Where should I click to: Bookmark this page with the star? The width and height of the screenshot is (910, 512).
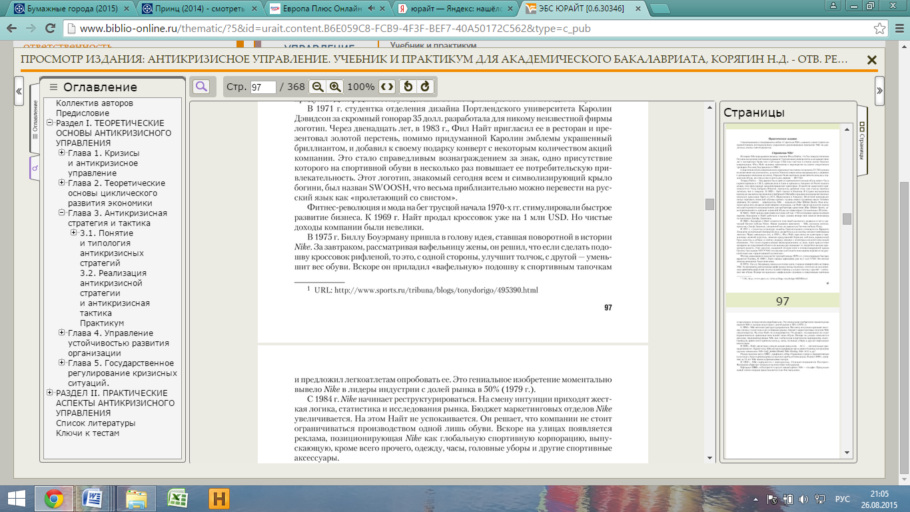click(x=879, y=29)
